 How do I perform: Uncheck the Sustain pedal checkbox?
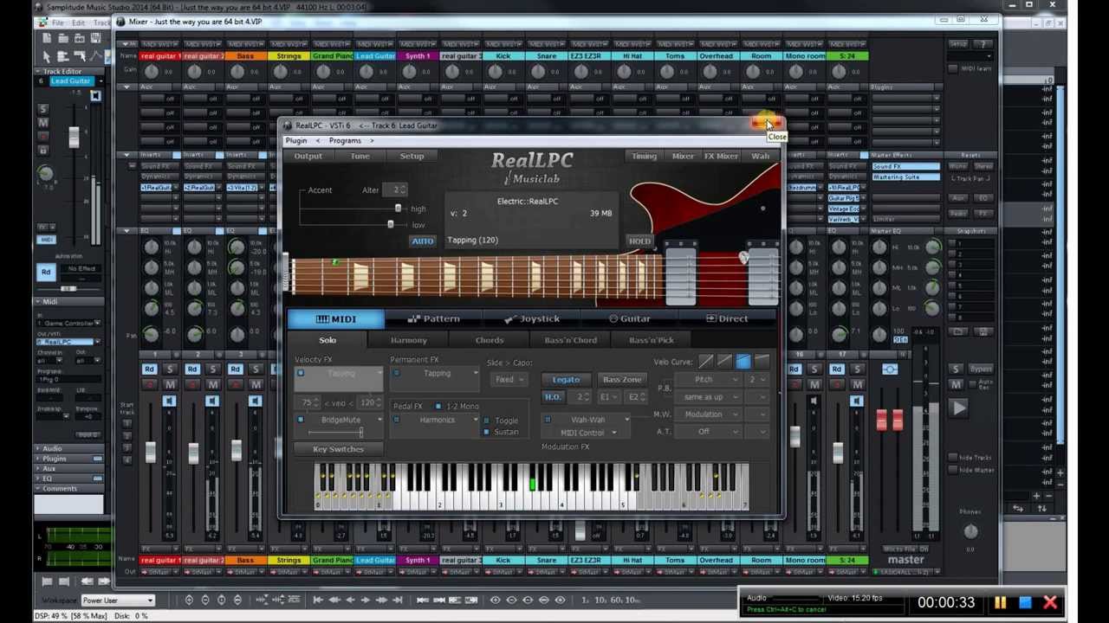pos(487,432)
